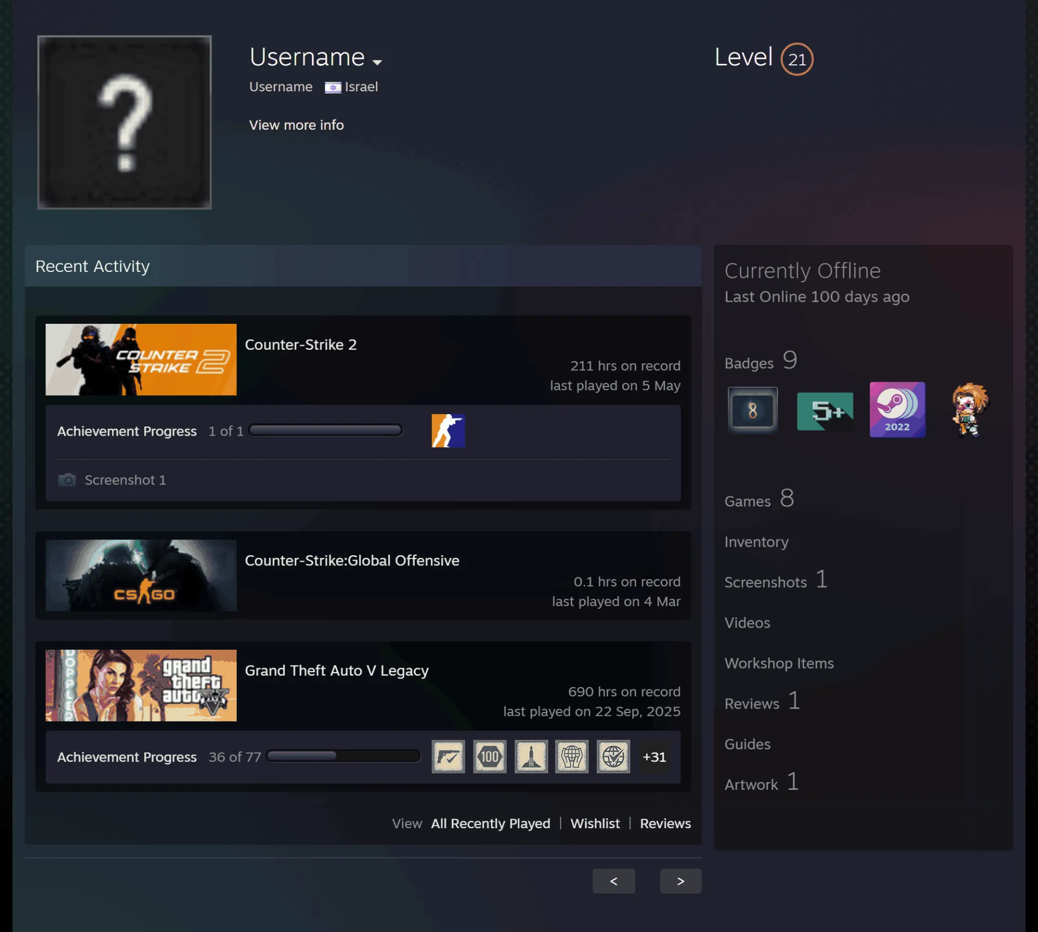Open the GTA V globe-with-checkmark achievement icon
Viewport: 1038px width, 932px height.
[614, 756]
